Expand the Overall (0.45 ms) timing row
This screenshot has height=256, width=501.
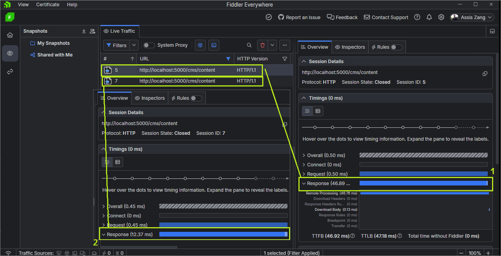click(104, 206)
